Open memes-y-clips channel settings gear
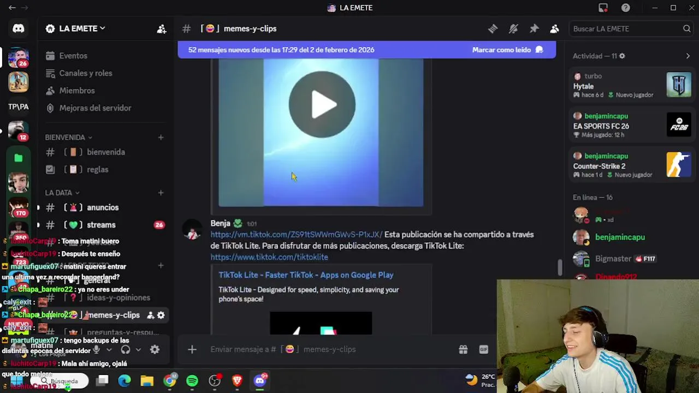Screen dimensions: 699x393 [161, 315]
